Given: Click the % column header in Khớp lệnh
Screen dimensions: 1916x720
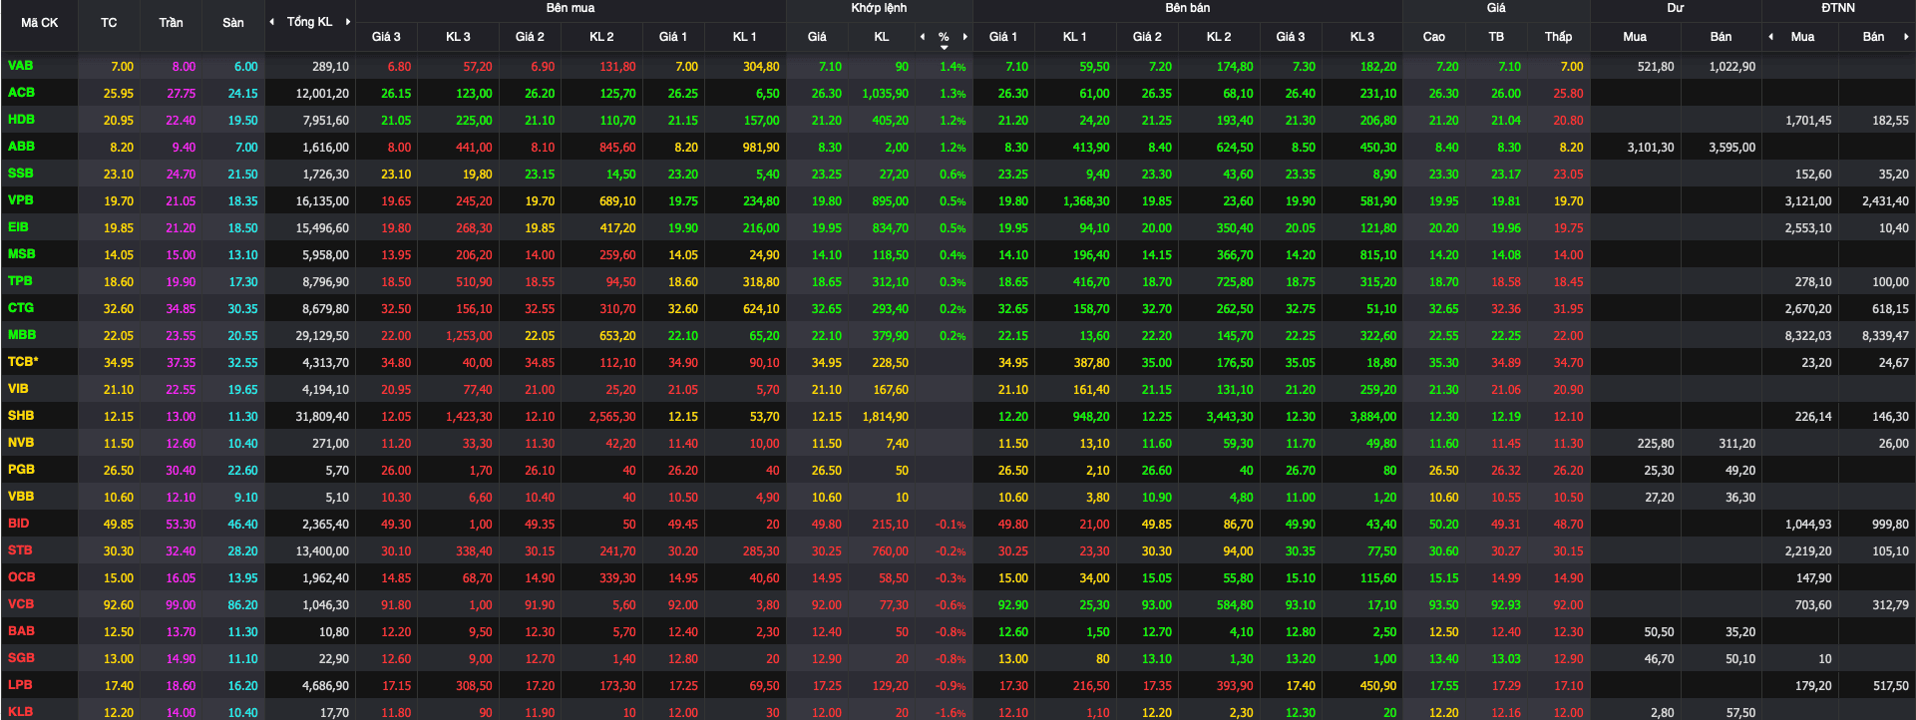Looking at the screenshot, I should coord(943,37).
